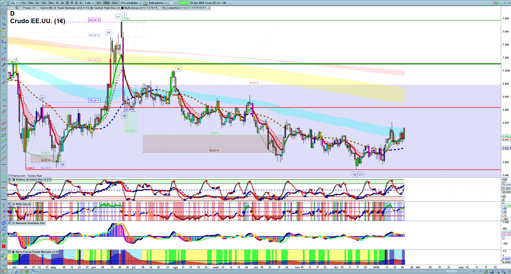Select the red ellipse drawing tool
This screenshot has width=511, height=274.
point(4,123)
